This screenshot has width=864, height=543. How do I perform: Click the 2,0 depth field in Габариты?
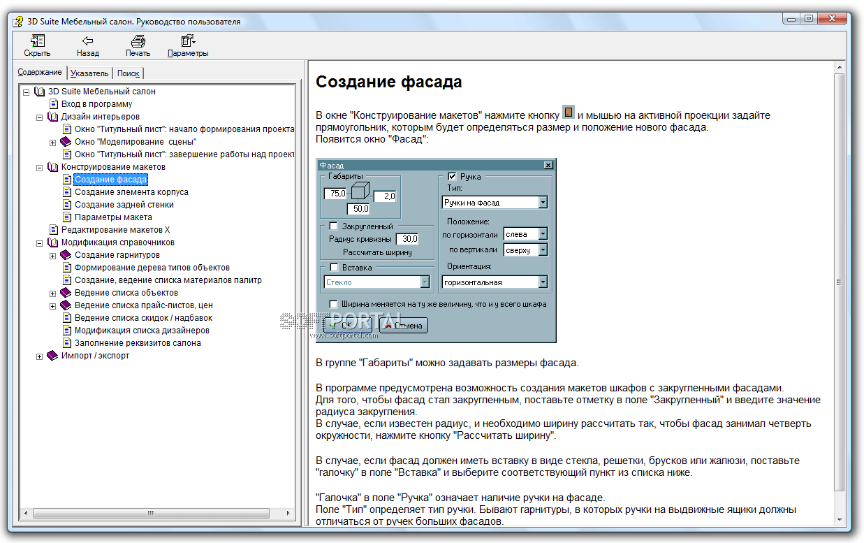tap(385, 197)
